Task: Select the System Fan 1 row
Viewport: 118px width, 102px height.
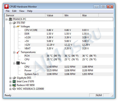Action: 69,74
